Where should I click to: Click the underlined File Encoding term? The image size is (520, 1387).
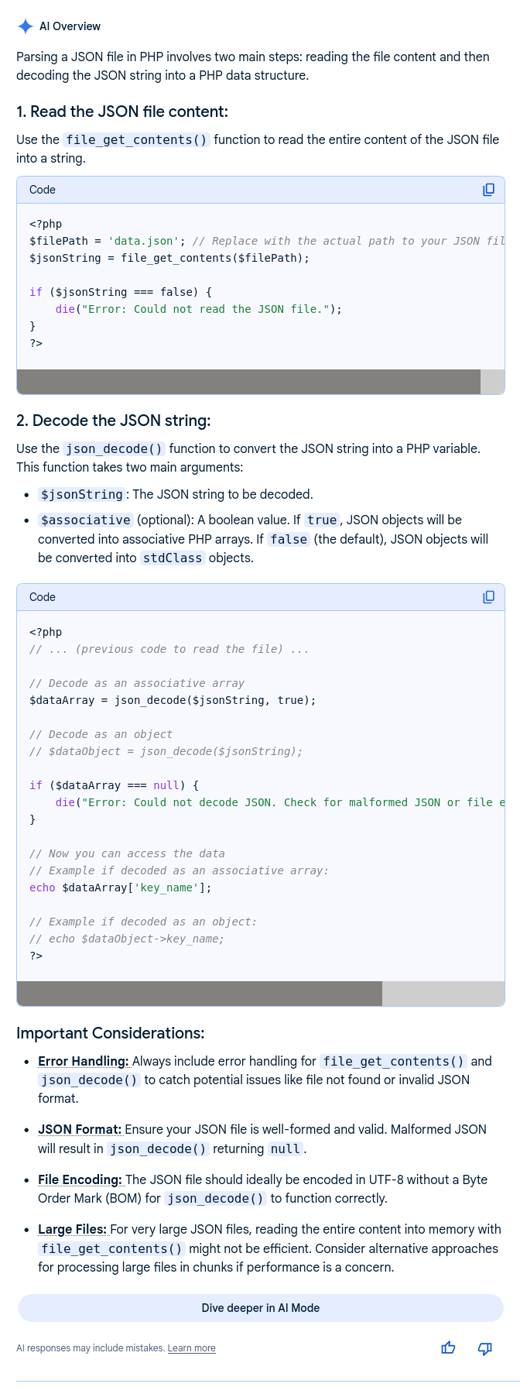click(80, 1179)
